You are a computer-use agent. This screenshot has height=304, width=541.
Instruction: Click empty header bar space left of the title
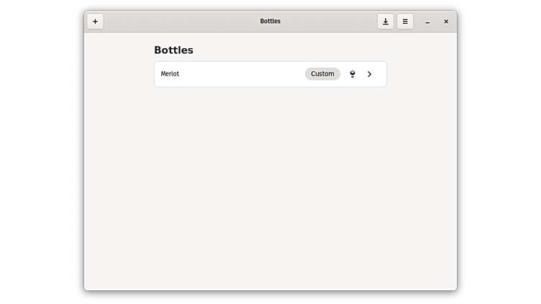[180, 22]
